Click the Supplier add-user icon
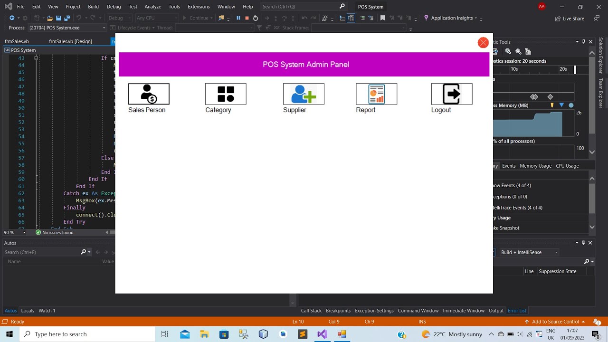The height and width of the screenshot is (342, 608). click(304, 94)
